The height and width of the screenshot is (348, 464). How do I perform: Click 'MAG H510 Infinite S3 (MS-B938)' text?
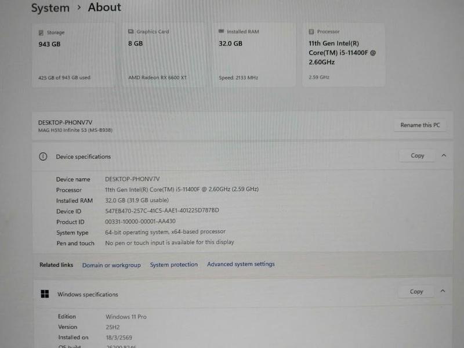pyautogui.click(x=75, y=130)
